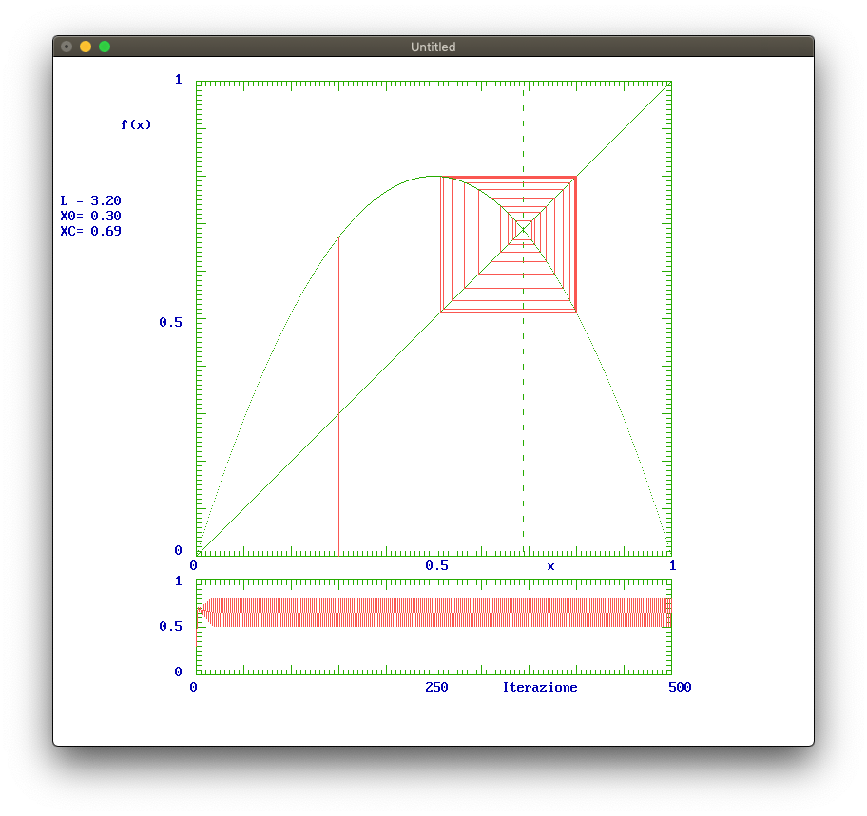The image size is (867, 816).
Task: Click the red close window button
Action: [x=66, y=47]
